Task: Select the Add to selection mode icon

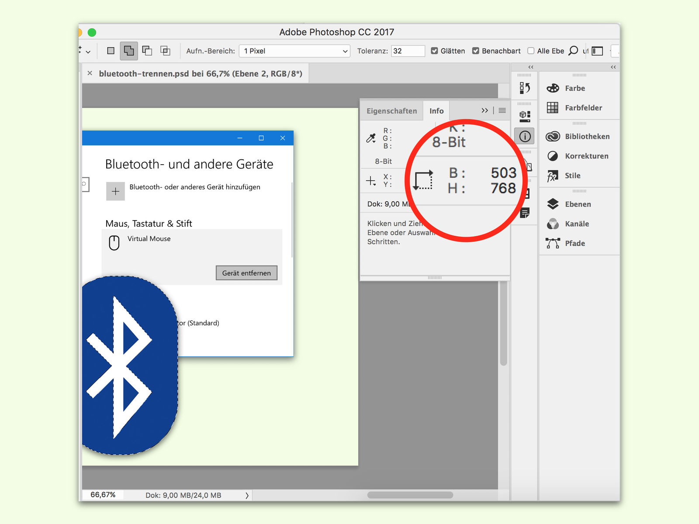Action: coord(129,51)
